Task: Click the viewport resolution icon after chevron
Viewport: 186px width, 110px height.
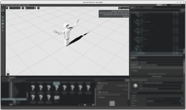Action: click(39, 8)
